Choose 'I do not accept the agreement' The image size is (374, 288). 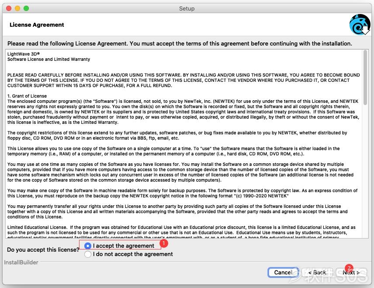coord(88,254)
